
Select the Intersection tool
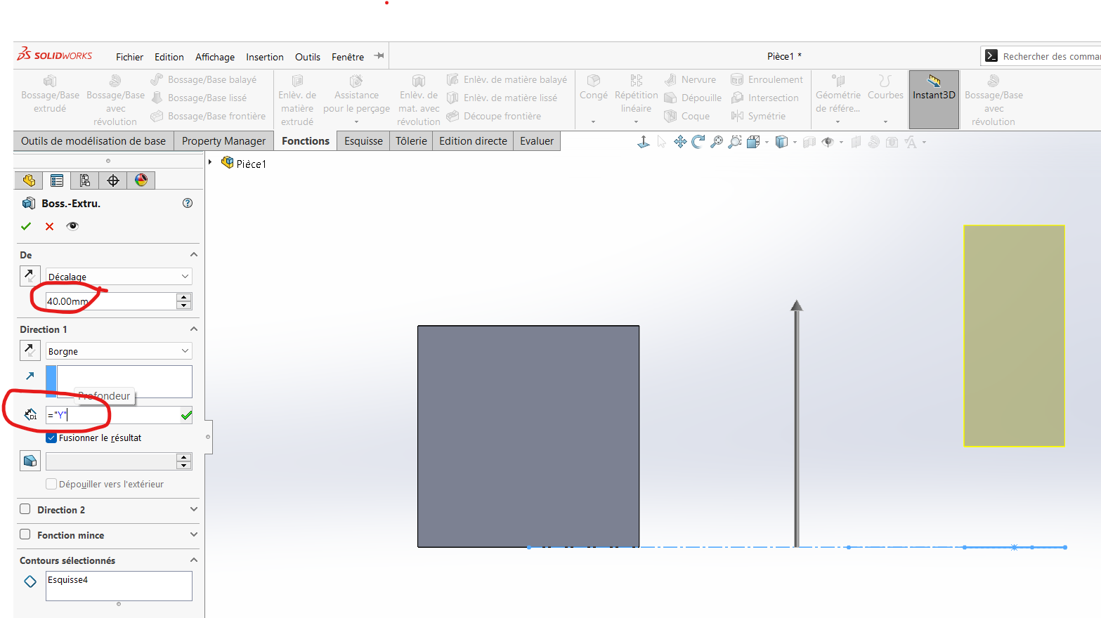click(764, 98)
